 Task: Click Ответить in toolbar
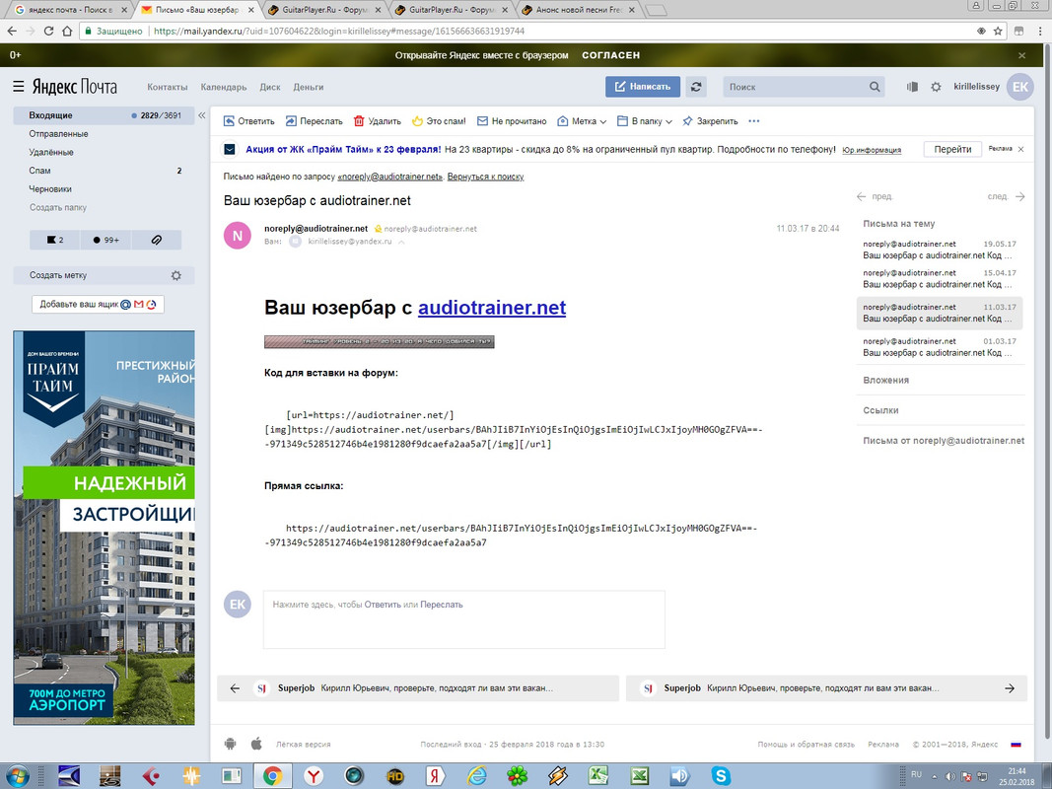[248, 121]
